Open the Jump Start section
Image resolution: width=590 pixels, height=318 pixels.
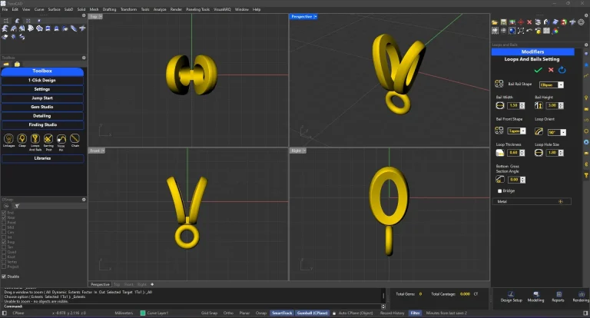[x=42, y=98]
